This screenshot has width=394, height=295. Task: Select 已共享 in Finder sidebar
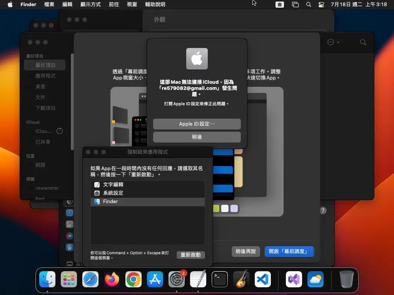click(x=45, y=142)
